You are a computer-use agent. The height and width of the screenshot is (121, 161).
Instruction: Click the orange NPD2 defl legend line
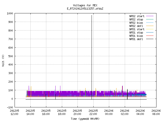pos(150,26)
